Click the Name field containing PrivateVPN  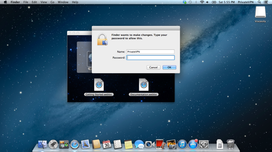150,52
